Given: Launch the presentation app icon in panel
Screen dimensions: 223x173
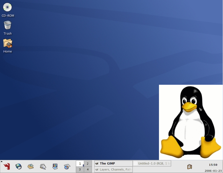Looking at the screenshot, I should 55,166.
